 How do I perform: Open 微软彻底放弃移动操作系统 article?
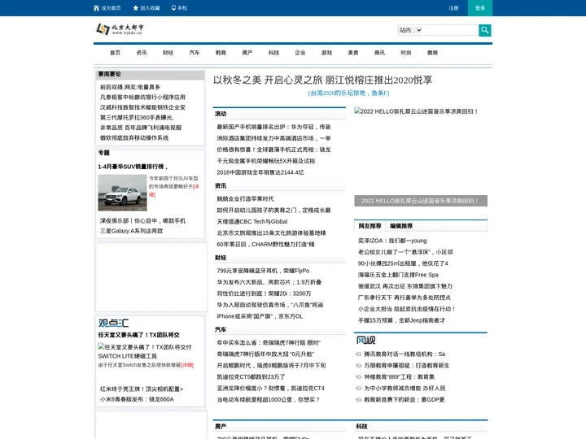pos(134,137)
